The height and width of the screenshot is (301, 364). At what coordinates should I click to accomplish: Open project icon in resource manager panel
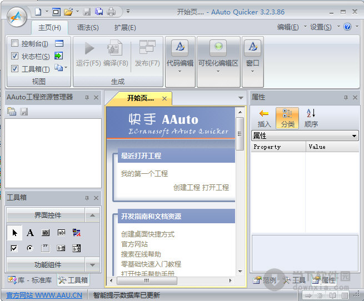(12, 112)
